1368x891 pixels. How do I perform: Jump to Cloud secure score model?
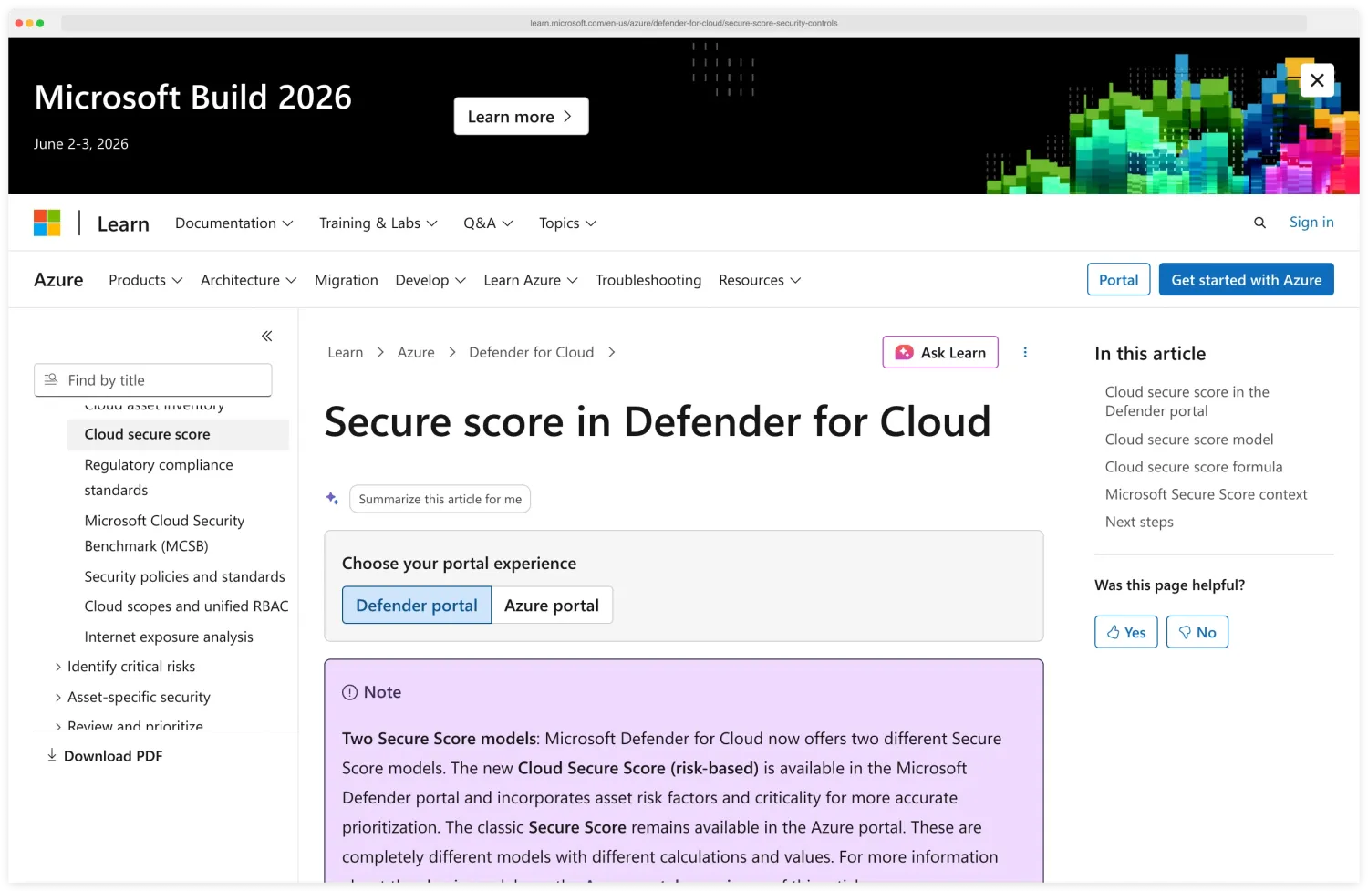coord(1189,440)
